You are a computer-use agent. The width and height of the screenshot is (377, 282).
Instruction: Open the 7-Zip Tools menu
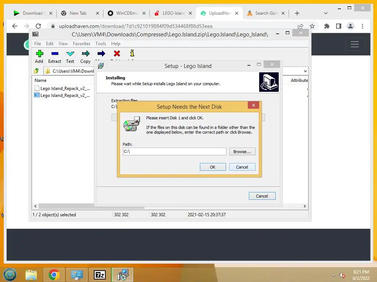pos(101,44)
